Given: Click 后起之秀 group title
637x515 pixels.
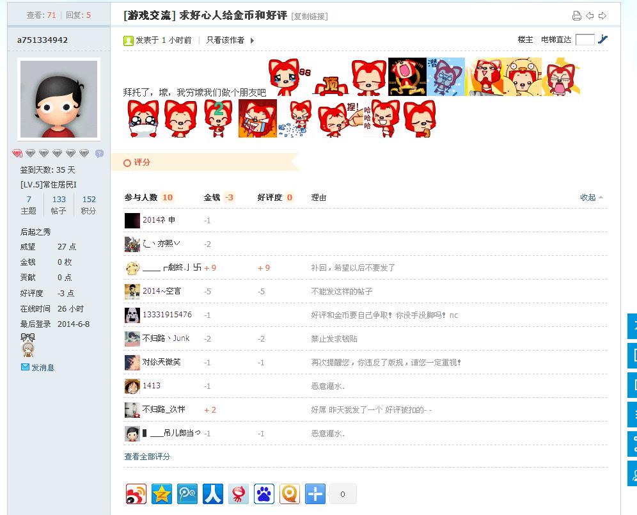Looking at the screenshot, I should tap(35, 232).
